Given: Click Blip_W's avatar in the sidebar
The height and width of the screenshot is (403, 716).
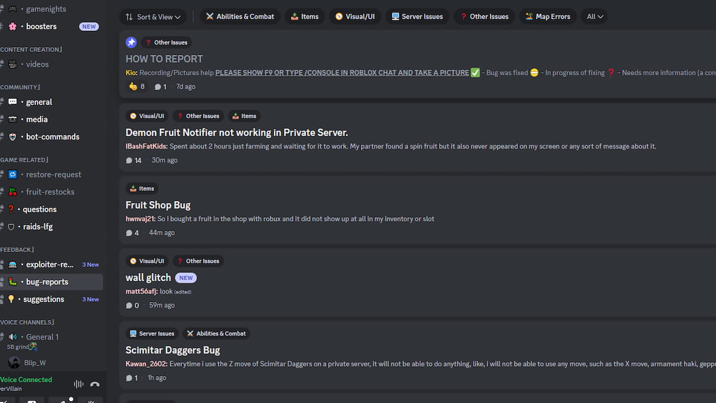Looking at the screenshot, I should coord(13,362).
